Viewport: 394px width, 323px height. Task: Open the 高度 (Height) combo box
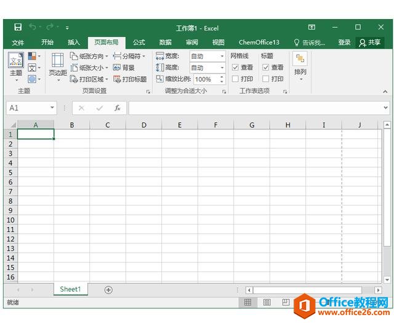tap(207, 68)
